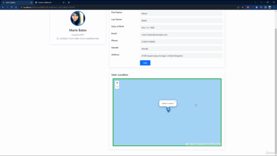The height and width of the screenshot is (156, 277).
Task: Focus the Gender field
Action: point(181,49)
